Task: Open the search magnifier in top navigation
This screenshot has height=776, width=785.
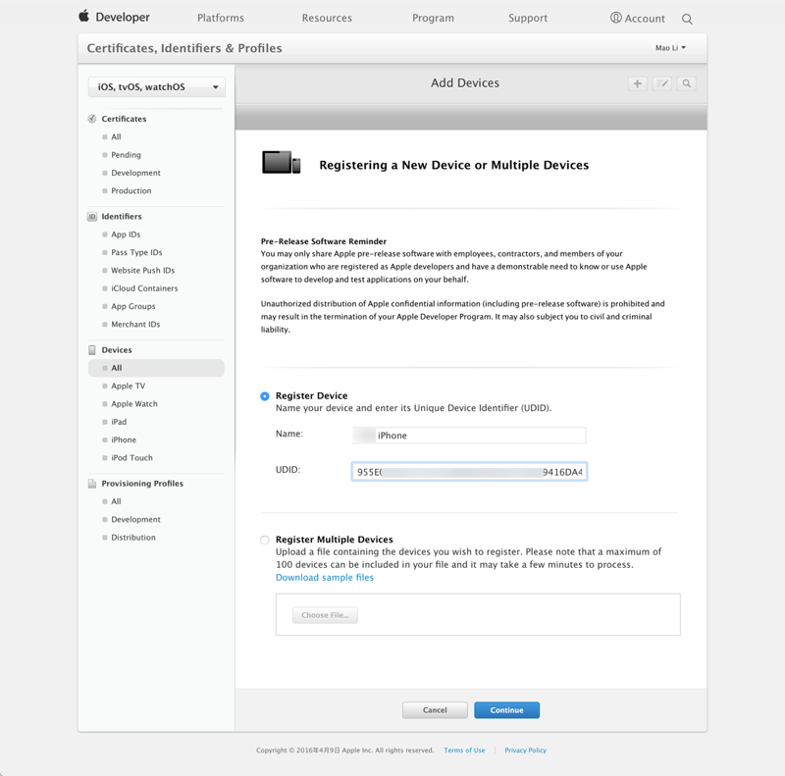Action: [687, 19]
